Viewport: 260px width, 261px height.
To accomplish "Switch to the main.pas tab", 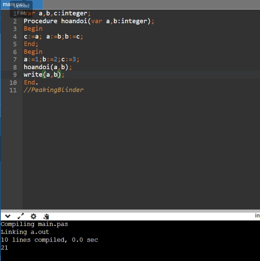I will [22, 5].
